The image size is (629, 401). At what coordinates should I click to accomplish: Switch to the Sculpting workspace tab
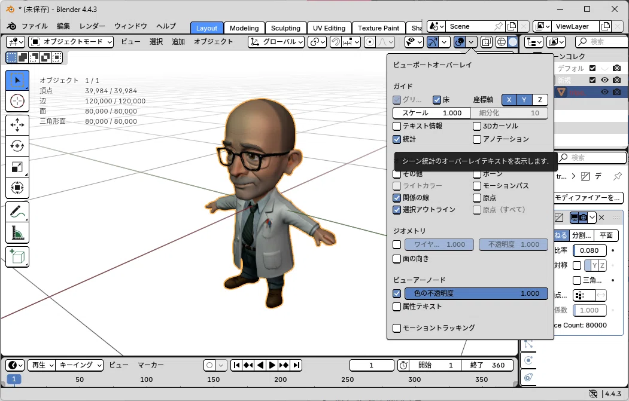285,28
